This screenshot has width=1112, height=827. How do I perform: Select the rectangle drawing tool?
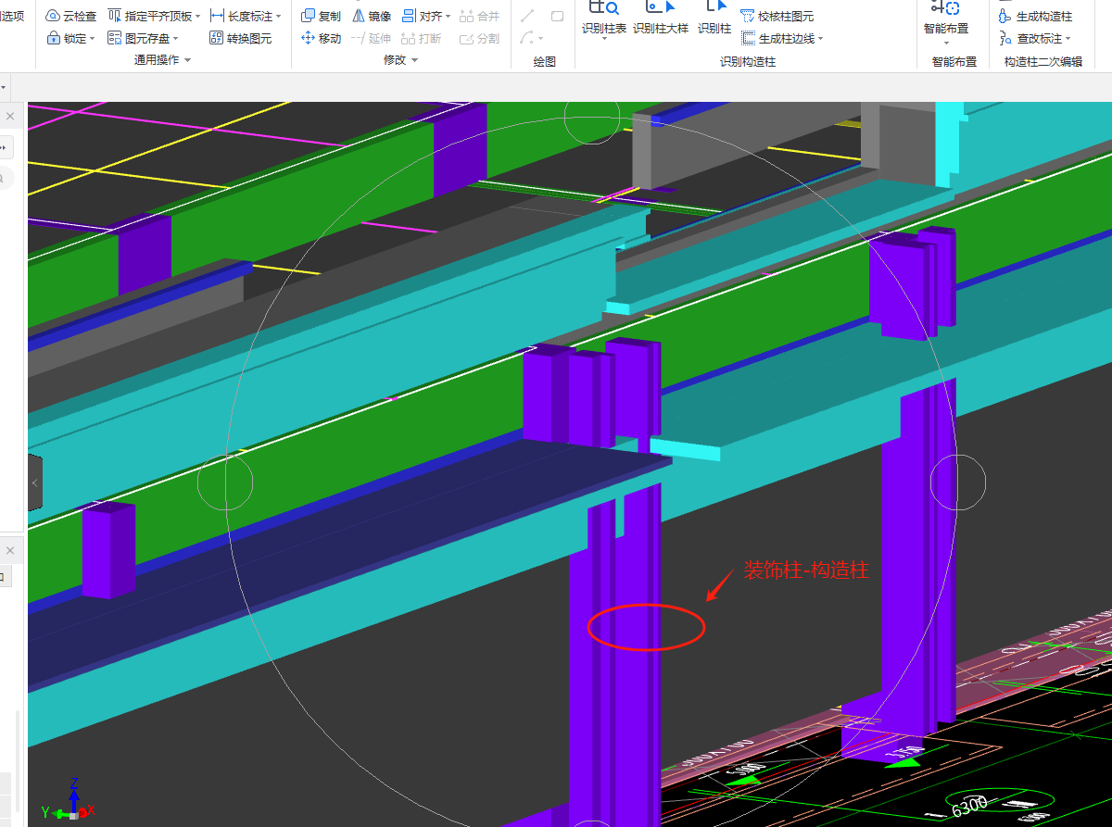click(x=557, y=16)
